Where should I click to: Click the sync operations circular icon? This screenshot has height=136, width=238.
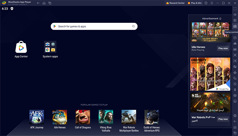(x=235, y=38)
